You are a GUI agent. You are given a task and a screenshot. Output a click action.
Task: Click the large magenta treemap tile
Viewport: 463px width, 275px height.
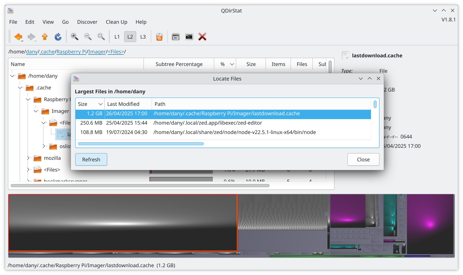[x=430, y=224]
